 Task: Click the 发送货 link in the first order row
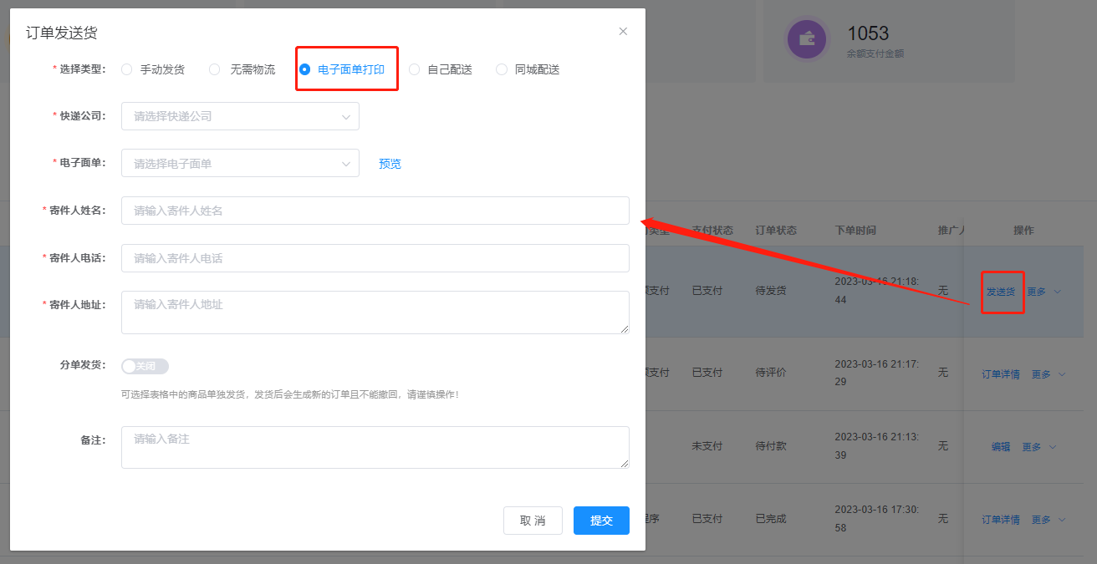tap(1001, 292)
